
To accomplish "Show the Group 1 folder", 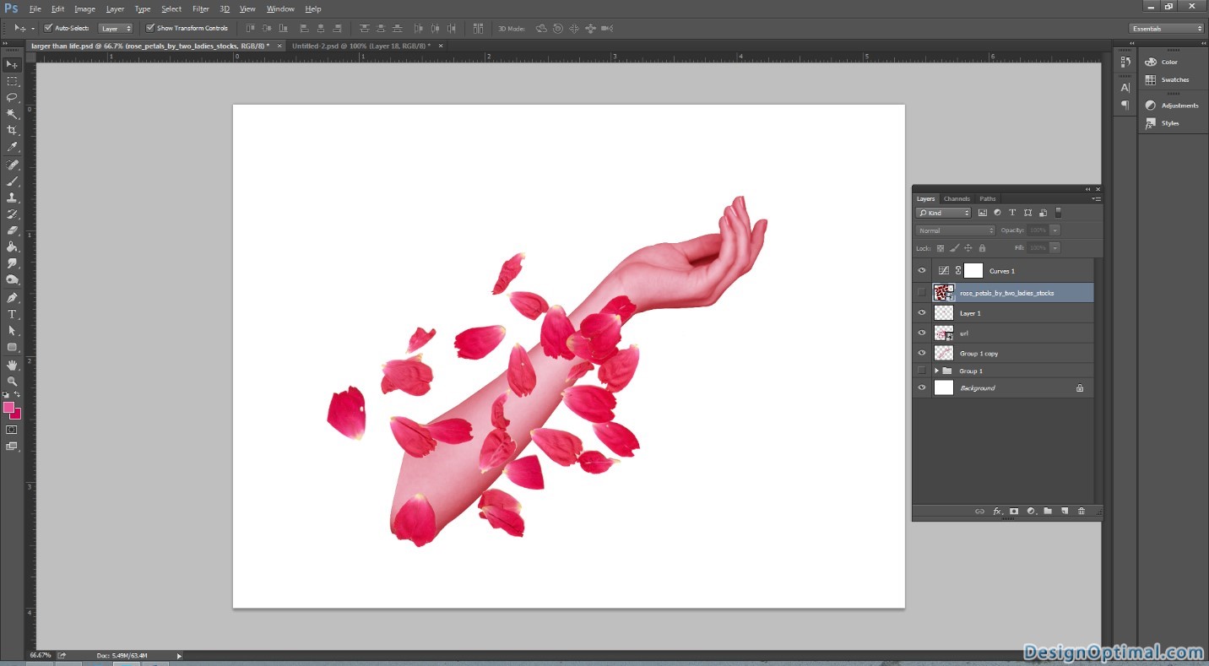I will (x=922, y=371).
